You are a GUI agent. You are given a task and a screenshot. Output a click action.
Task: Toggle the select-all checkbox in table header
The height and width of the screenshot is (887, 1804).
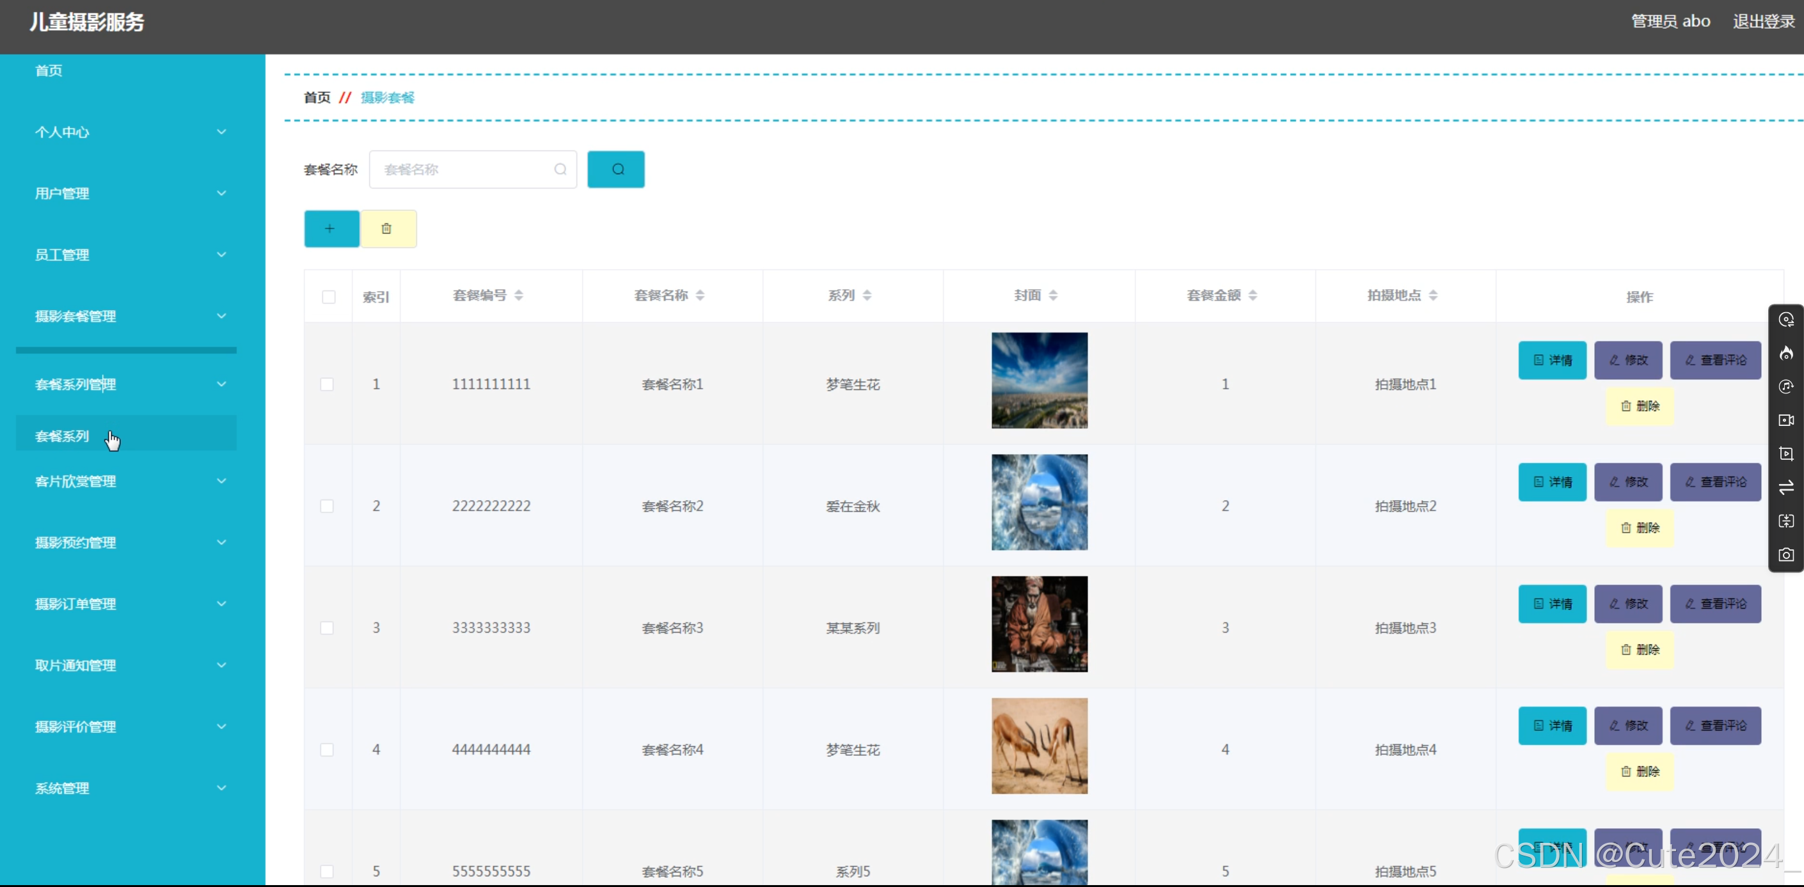pyautogui.click(x=328, y=297)
